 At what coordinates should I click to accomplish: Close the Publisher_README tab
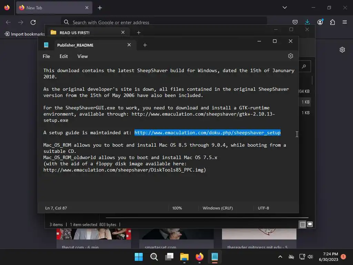pos(129,45)
